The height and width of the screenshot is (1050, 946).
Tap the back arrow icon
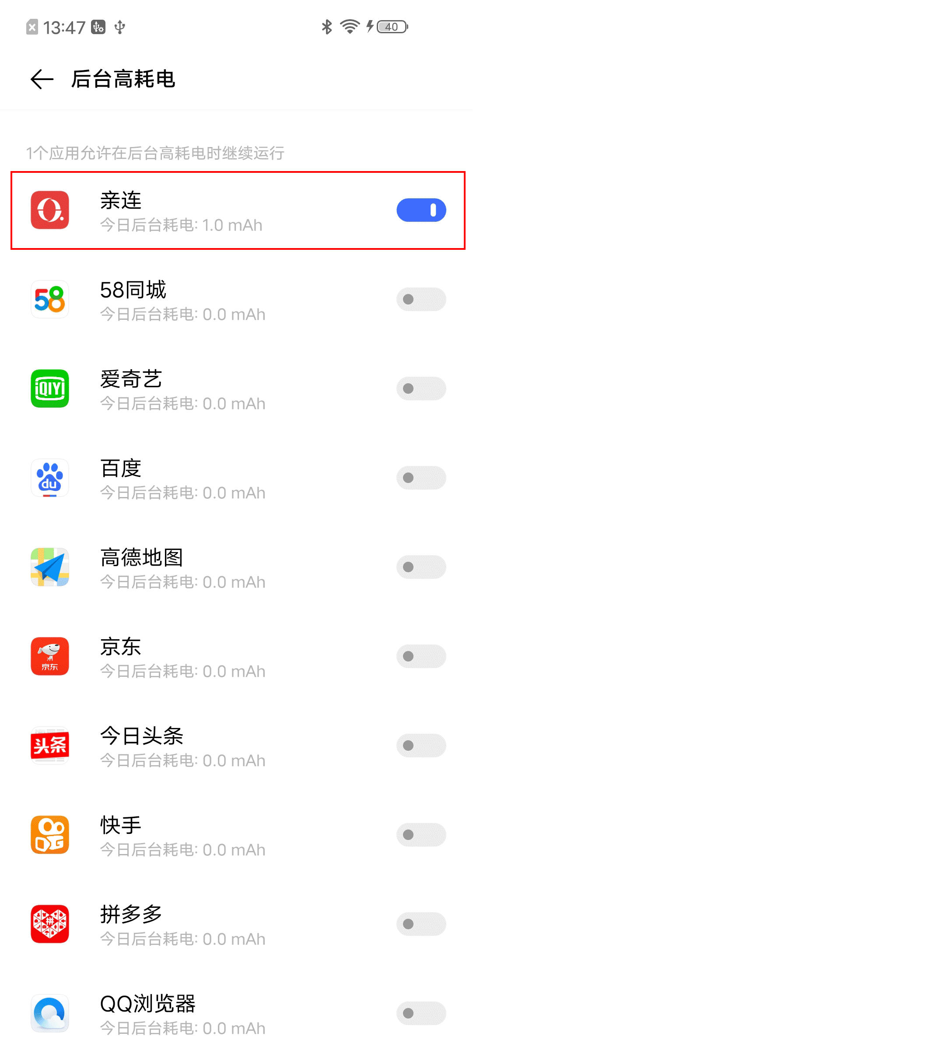pos(42,79)
